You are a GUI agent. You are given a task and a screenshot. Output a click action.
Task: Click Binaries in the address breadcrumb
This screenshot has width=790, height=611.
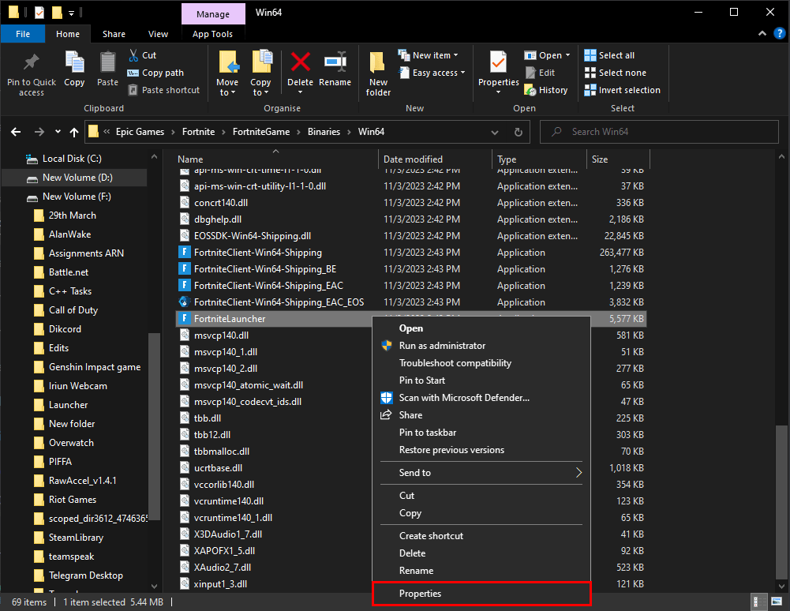click(x=324, y=132)
